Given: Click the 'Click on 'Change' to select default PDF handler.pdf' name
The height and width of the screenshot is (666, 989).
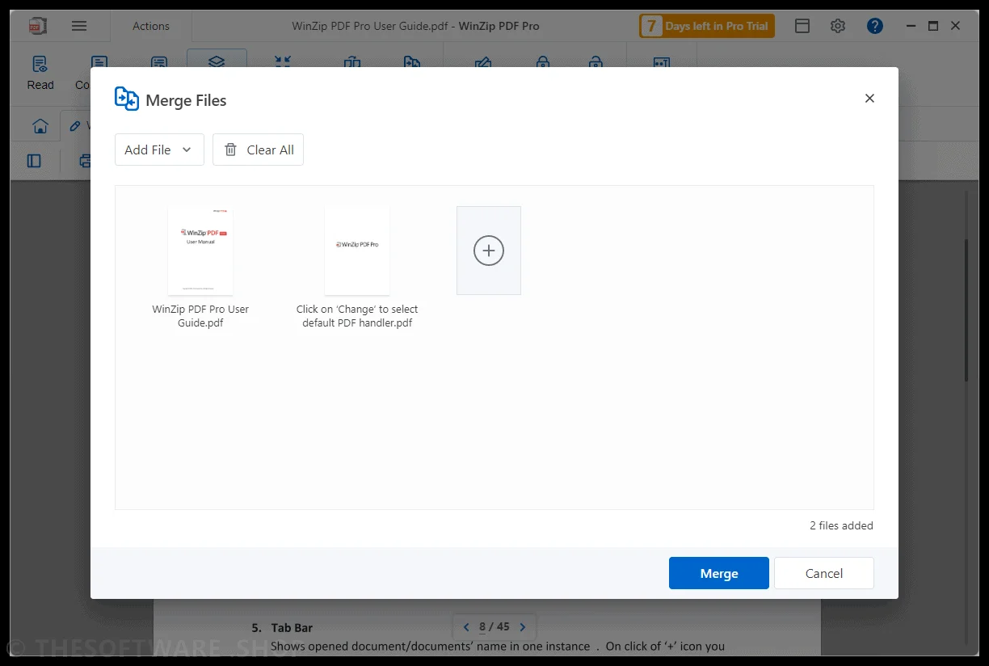Looking at the screenshot, I should (x=357, y=316).
